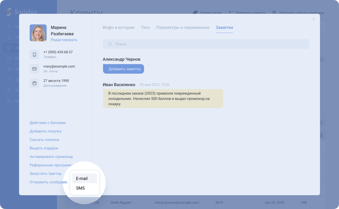Click the Поиск notes search field
This screenshot has height=209, width=339.
click(206, 44)
